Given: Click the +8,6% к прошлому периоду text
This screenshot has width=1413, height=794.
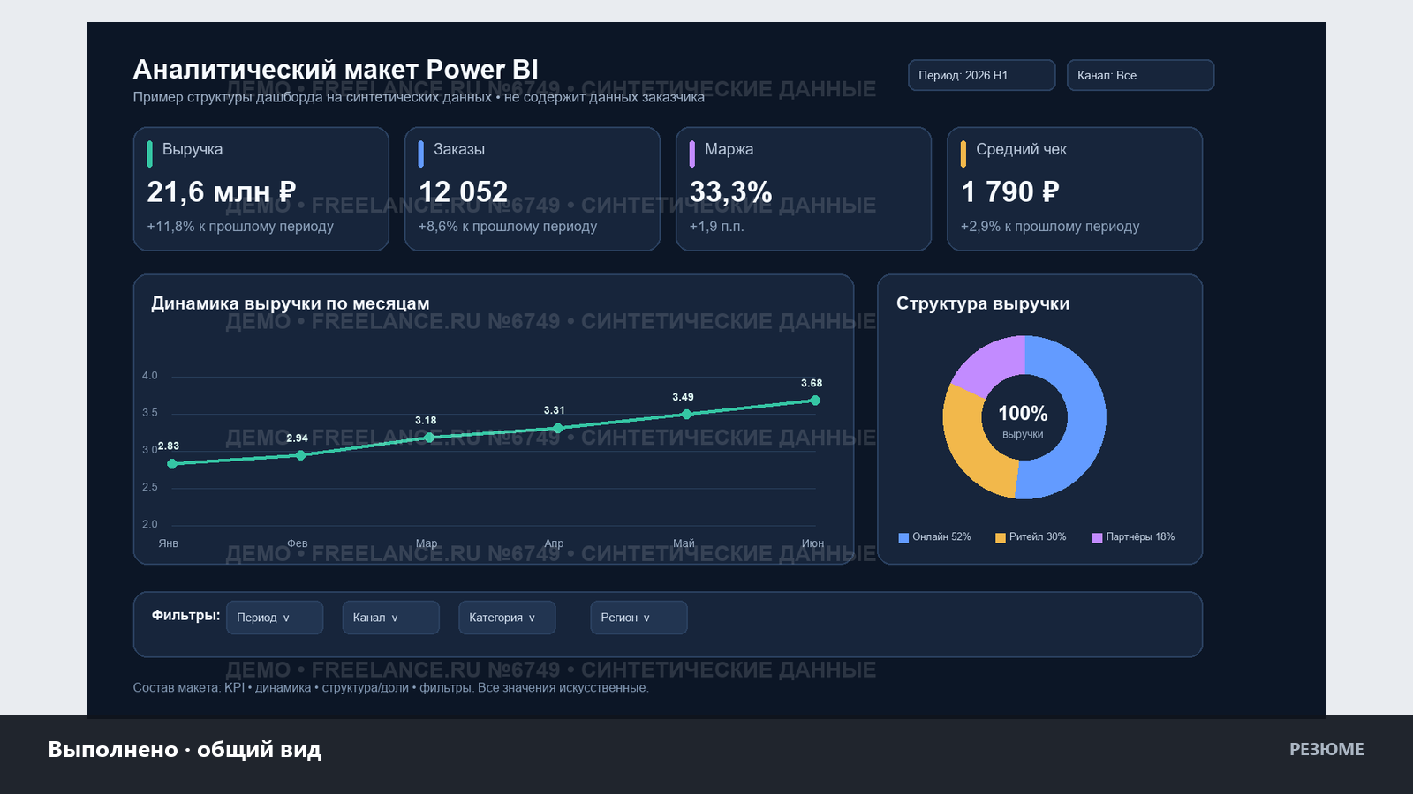Looking at the screenshot, I should pyautogui.click(x=508, y=227).
